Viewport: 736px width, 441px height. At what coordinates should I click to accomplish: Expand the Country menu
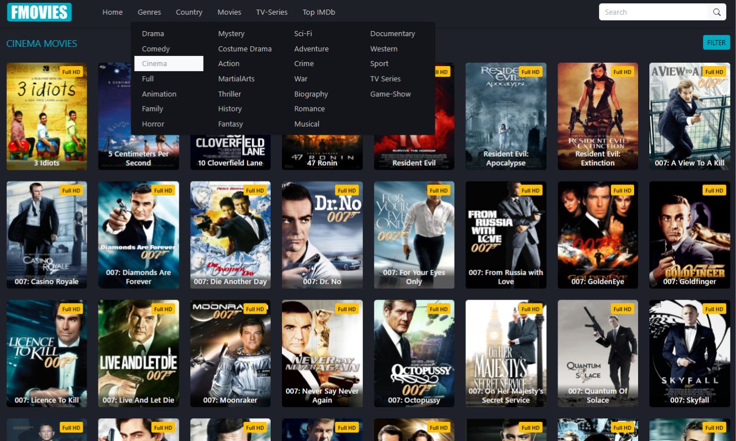click(x=189, y=12)
